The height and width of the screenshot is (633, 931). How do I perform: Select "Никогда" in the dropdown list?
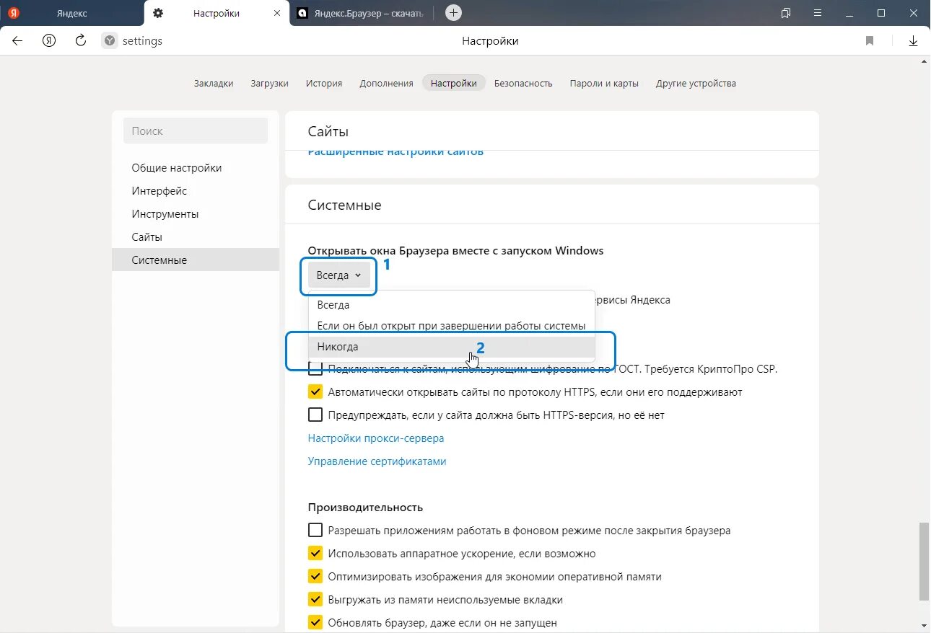(338, 347)
